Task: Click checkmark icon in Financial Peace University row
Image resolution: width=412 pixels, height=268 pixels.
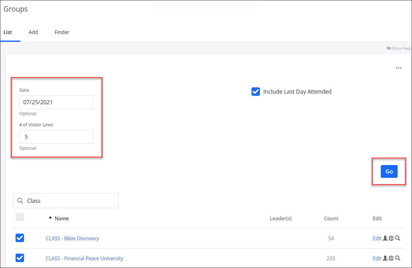Action: 391,258
